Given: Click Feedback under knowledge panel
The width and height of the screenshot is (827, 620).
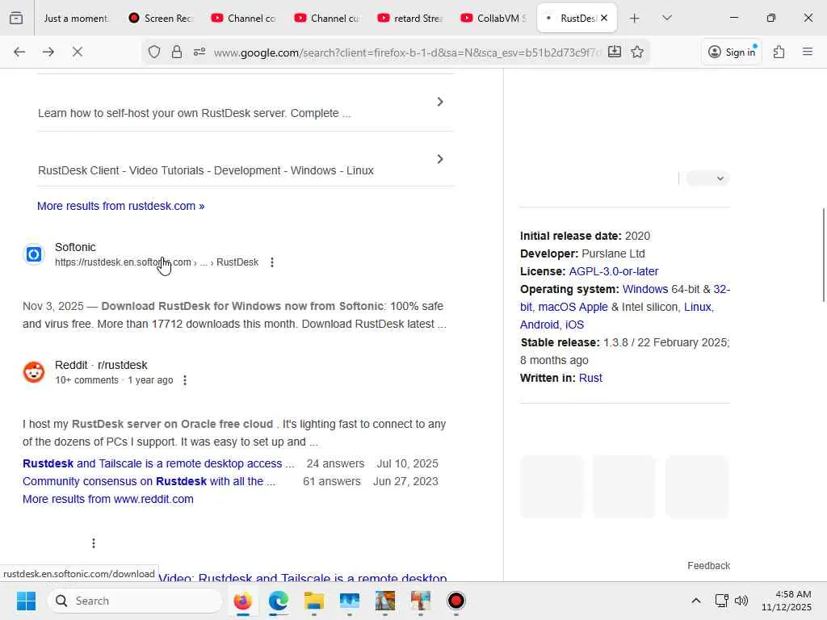Looking at the screenshot, I should pos(708,566).
